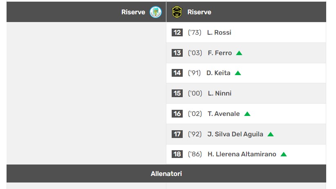Click jersey number 15 badge
Screen dimensions: 336x189
point(177,93)
